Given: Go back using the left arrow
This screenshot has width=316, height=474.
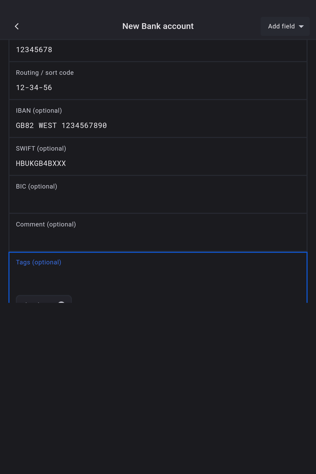Looking at the screenshot, I should [17, 26].
